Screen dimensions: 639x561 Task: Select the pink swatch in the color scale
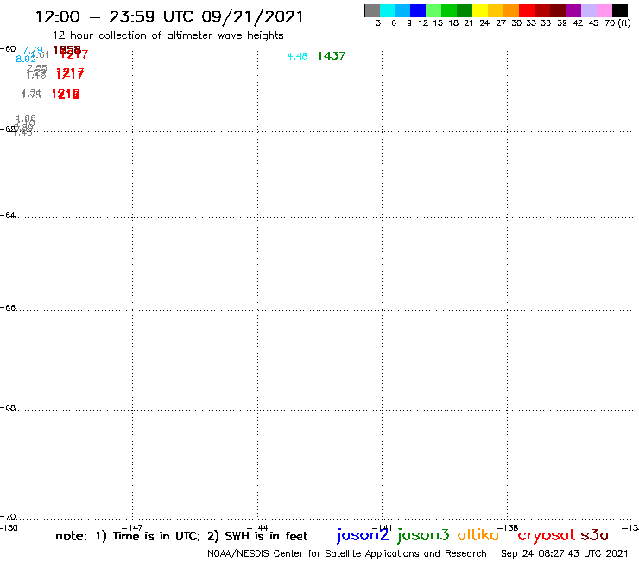604,10
